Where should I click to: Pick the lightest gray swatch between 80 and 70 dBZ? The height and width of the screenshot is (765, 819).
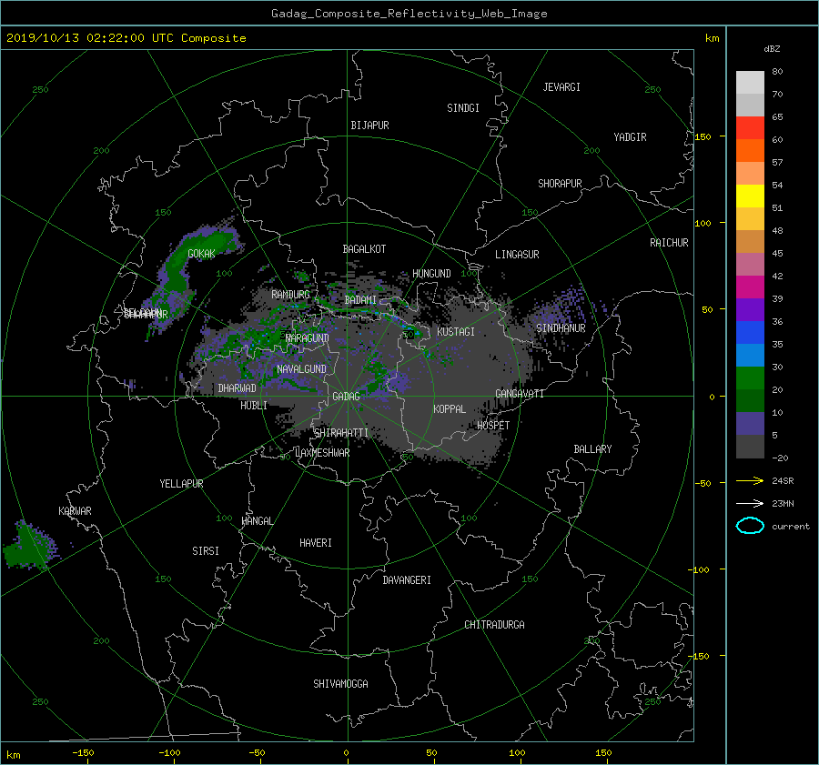[x=750, y=83]
